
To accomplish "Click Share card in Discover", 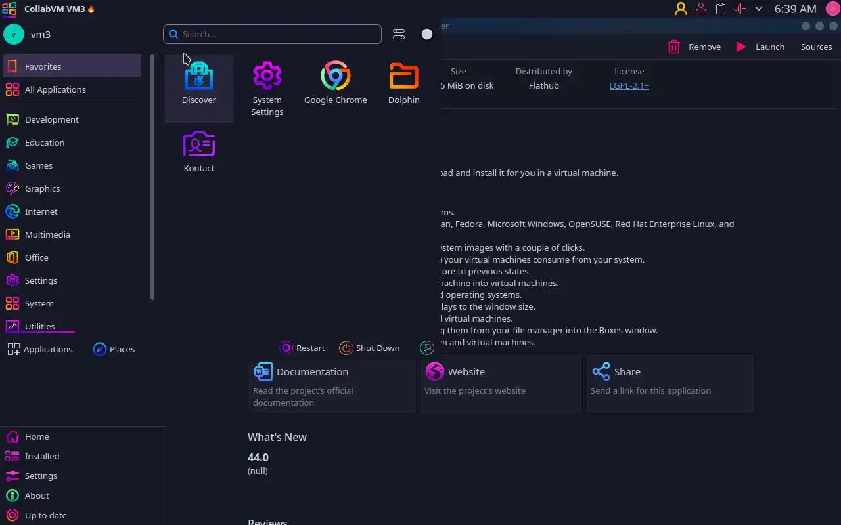I will tap(670, 384).
